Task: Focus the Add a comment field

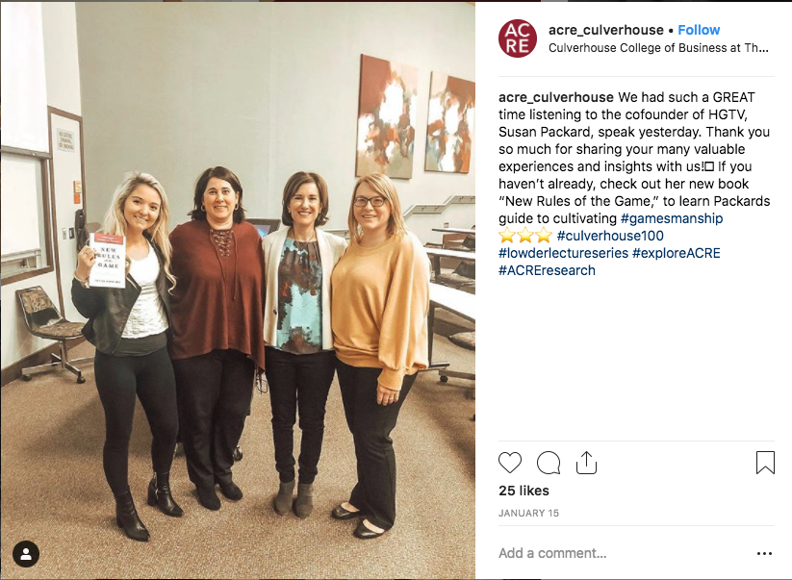Action: pos(624,553)
